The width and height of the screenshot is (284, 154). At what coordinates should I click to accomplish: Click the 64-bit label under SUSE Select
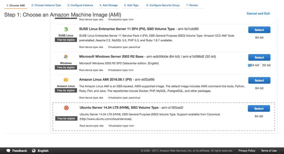point(259,38)
